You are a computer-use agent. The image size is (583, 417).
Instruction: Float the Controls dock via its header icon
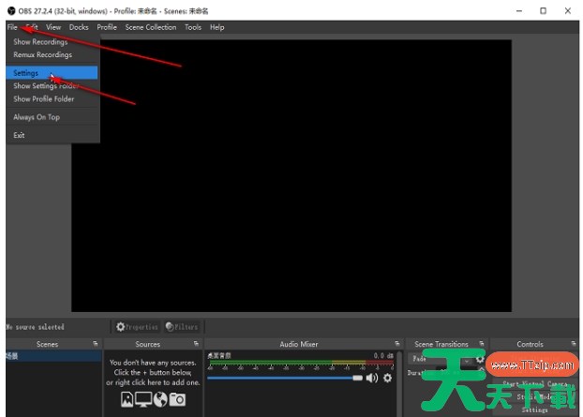(x=573, y=344)
